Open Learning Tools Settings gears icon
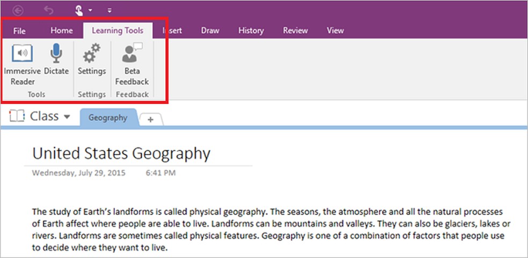Image resolution: width=528 pixels, height=258 pixels. point(92,54)
